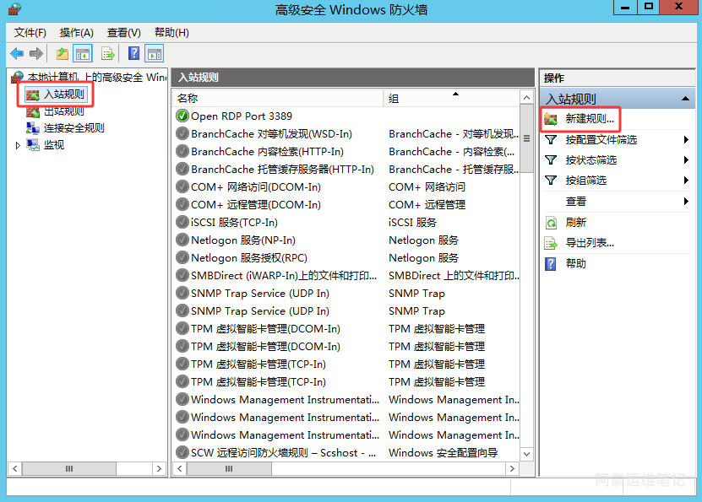Viewport: 702px width, 502px height.
Task: Click the Export list toolbar icon
Action: [x=108, y=54]
